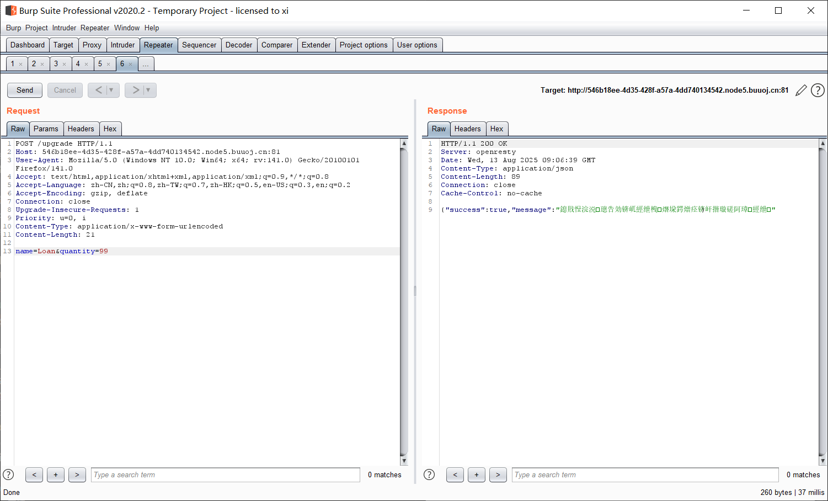Click previous match button in request search
Screen dimensions: 828x501
coord(34,475)
